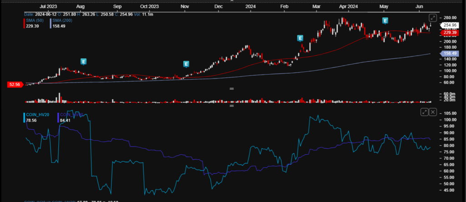This screenshot has width=466, height=202.
Task: Click the Oct 2023 date axis label
Action: (149, 6)
